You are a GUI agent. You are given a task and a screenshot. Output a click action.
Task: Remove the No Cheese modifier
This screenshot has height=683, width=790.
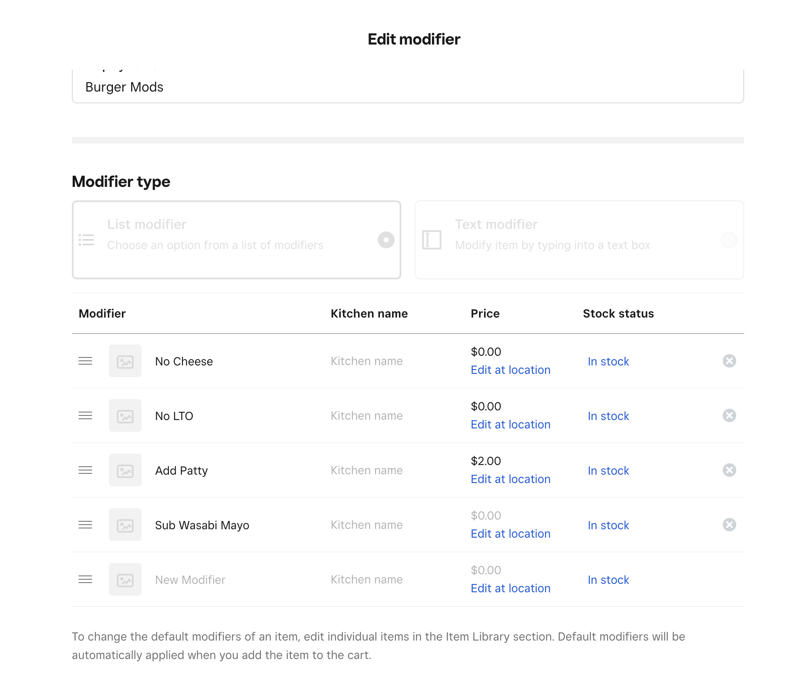(x=729, y=361)
